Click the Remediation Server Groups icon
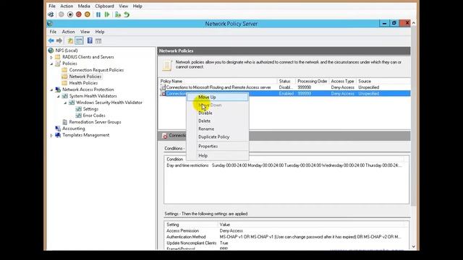Image resolution: width=463 pixels, height=260 pixels. pos(64,122)
